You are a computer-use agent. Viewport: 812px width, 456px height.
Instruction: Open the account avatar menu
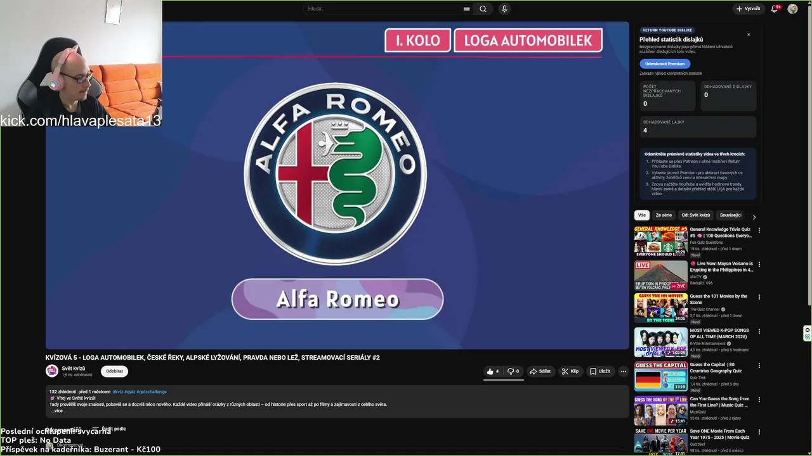click(792, 9)
